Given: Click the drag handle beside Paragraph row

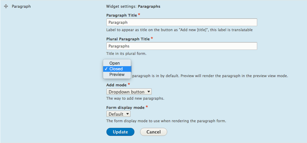Looking at the screenshot, I should (x=6, y=6).
